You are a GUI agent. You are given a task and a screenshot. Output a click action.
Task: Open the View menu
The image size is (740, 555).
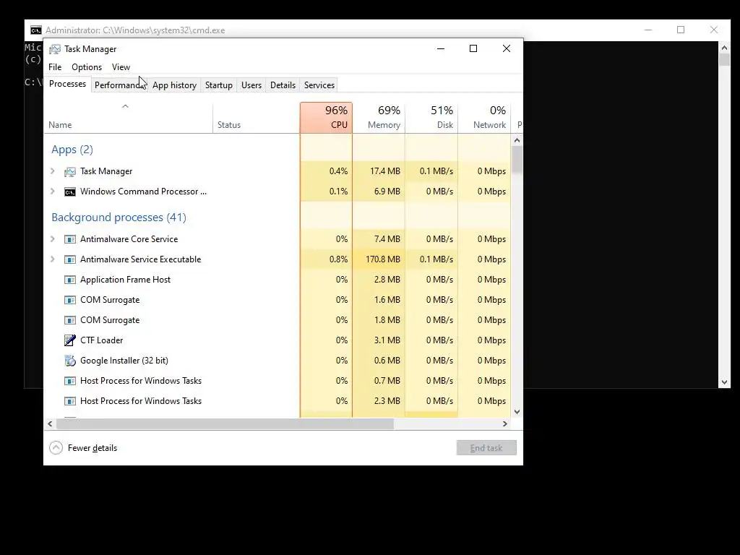pos(121,67)
